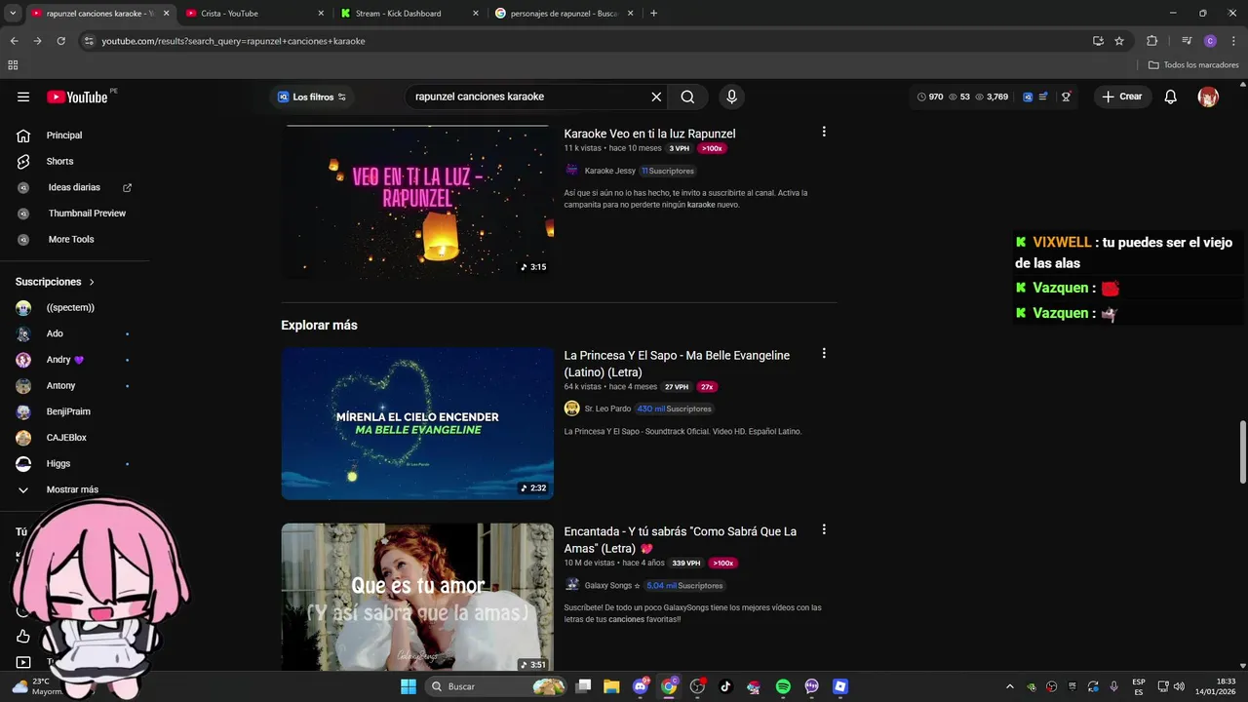Screen dimensions: 1248x702
Task: Click Karaoke Jessy channel avatar
Action: coord(572,171)
